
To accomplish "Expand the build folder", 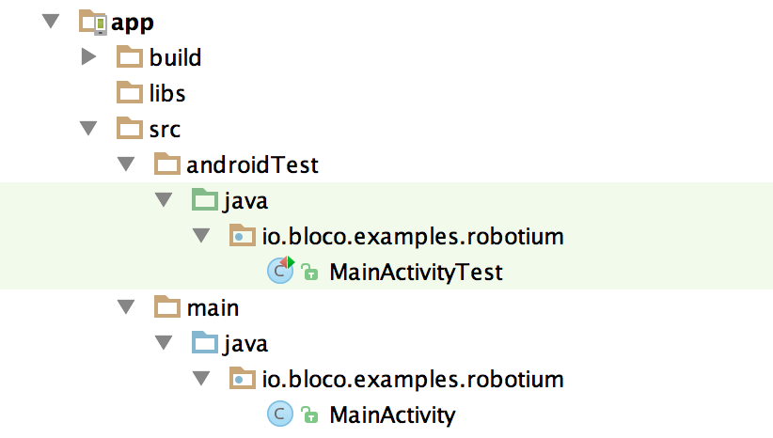I will 88,56.
